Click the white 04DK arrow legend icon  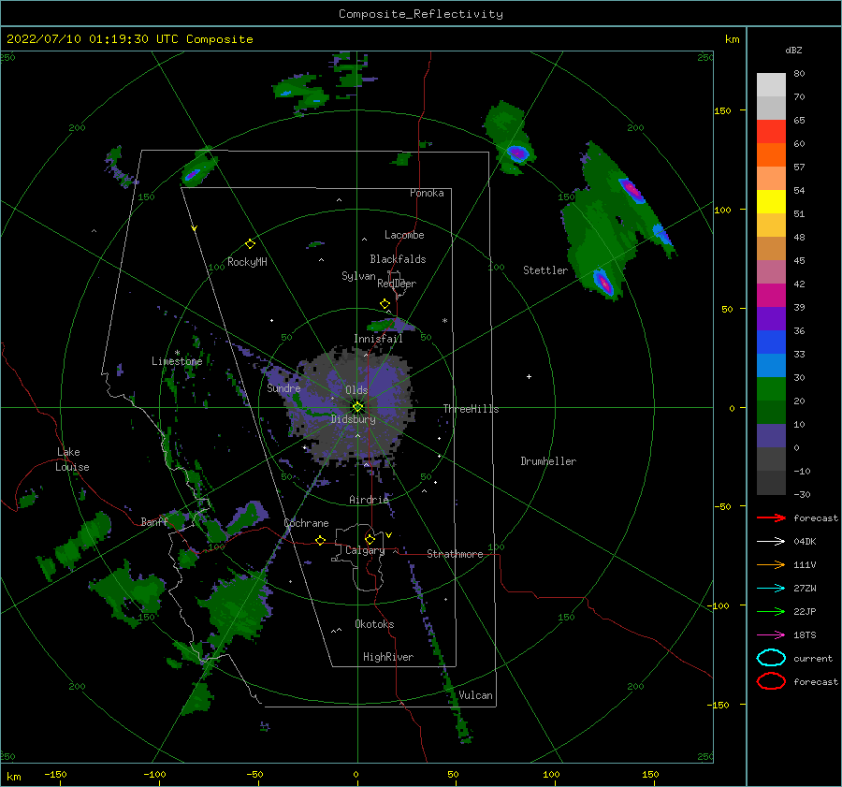coord(771,541)
